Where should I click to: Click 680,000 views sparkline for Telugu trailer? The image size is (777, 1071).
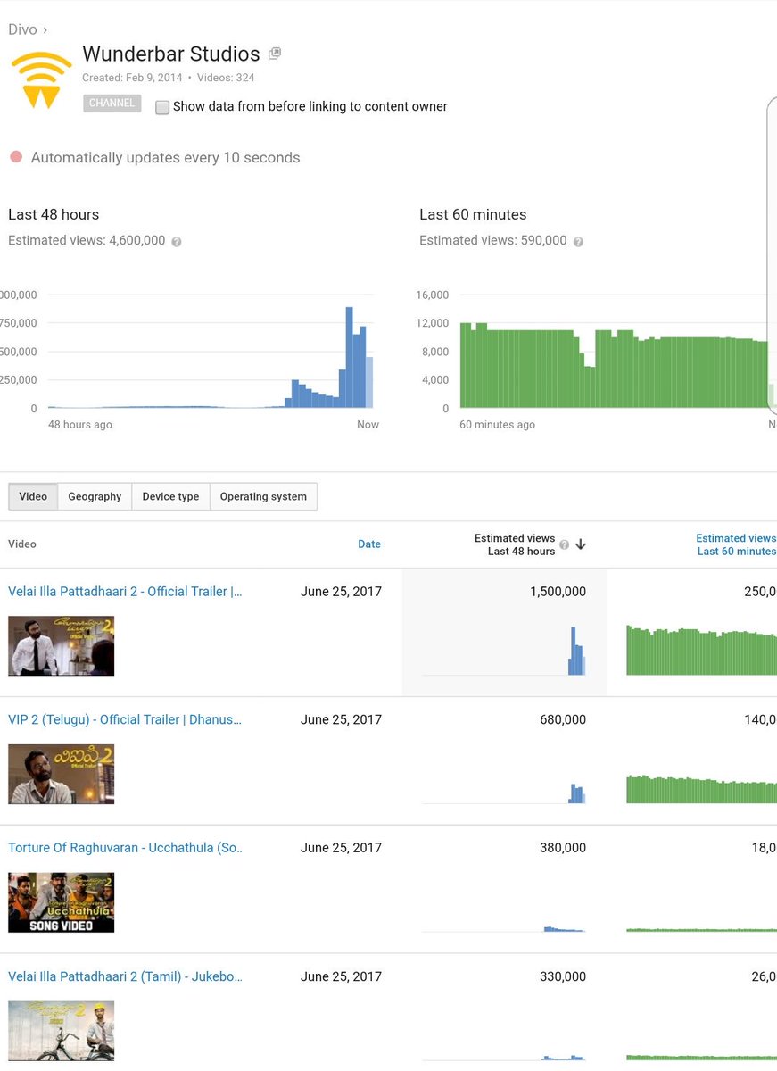tap(504, 792)
